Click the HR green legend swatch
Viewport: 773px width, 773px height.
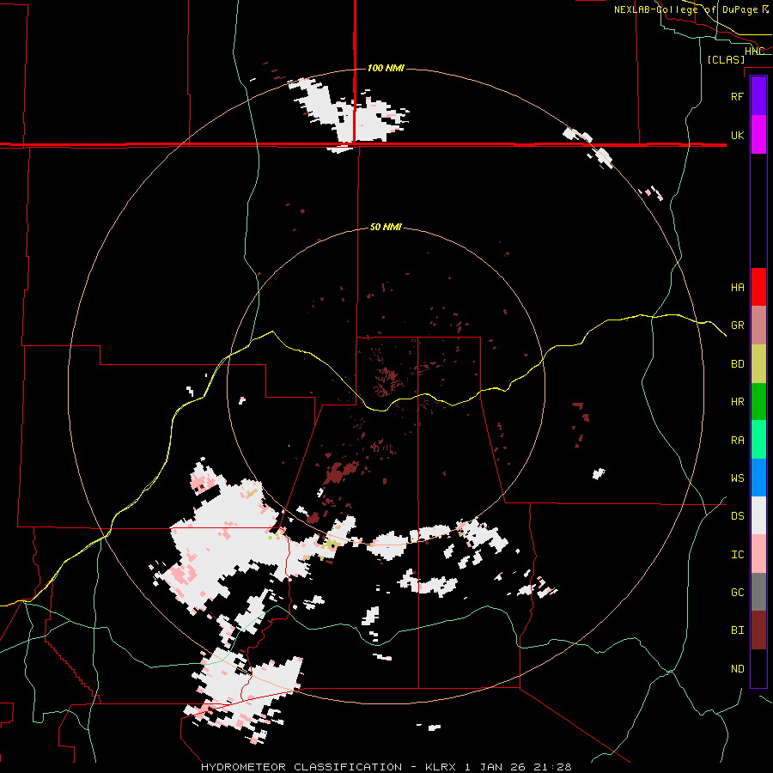click(x=758, y=401)
